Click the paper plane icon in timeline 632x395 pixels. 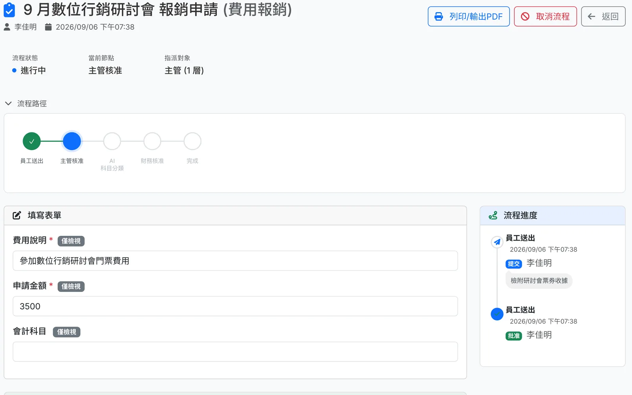coord(497,242)
